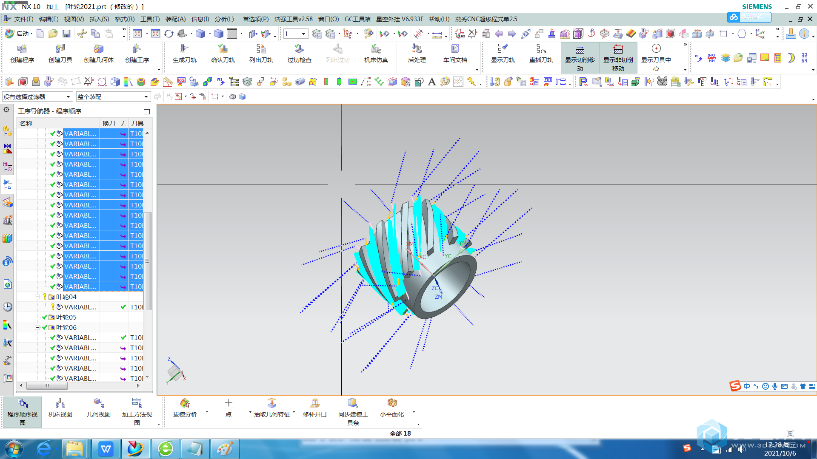Click the navigator vertical scrollbar thumb

click(147, 261)
